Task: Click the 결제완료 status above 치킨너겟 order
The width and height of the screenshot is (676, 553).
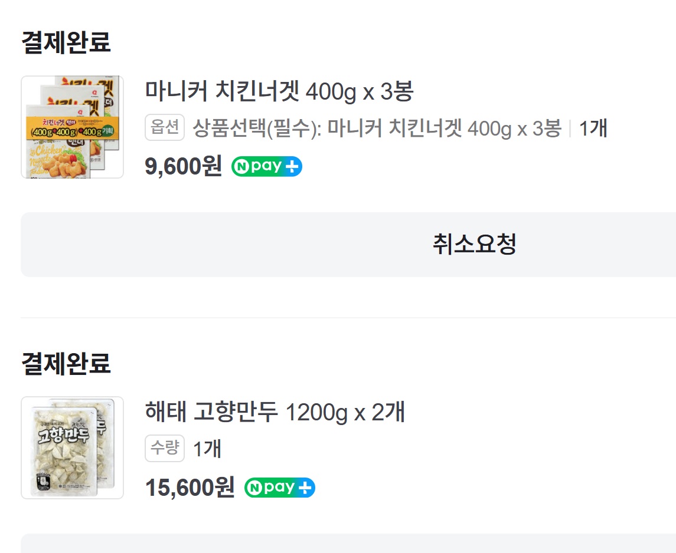Action: pos(66,42)
